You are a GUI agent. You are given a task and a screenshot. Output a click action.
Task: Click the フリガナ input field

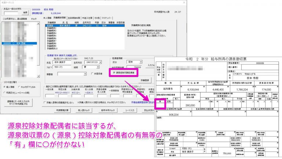(62, 67)
